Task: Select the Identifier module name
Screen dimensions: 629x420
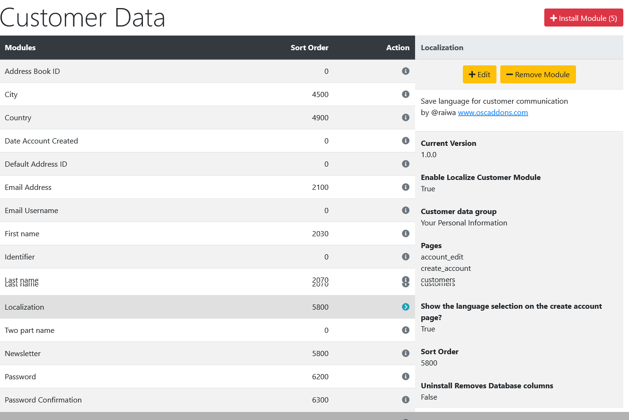Action: pos(20,257)
